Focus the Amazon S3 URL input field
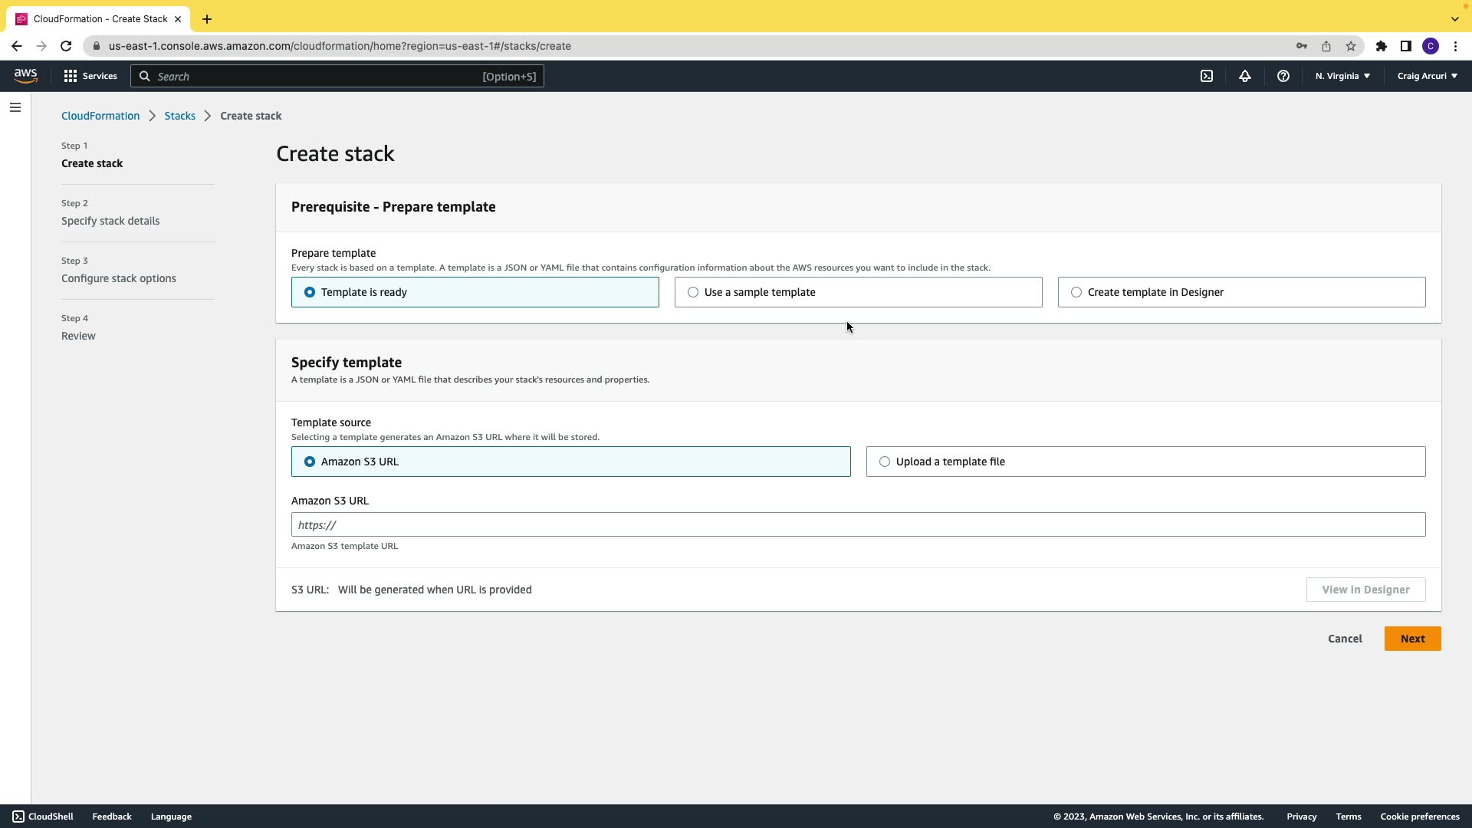This screenshot has width=1472, height=828. point(858,525)
